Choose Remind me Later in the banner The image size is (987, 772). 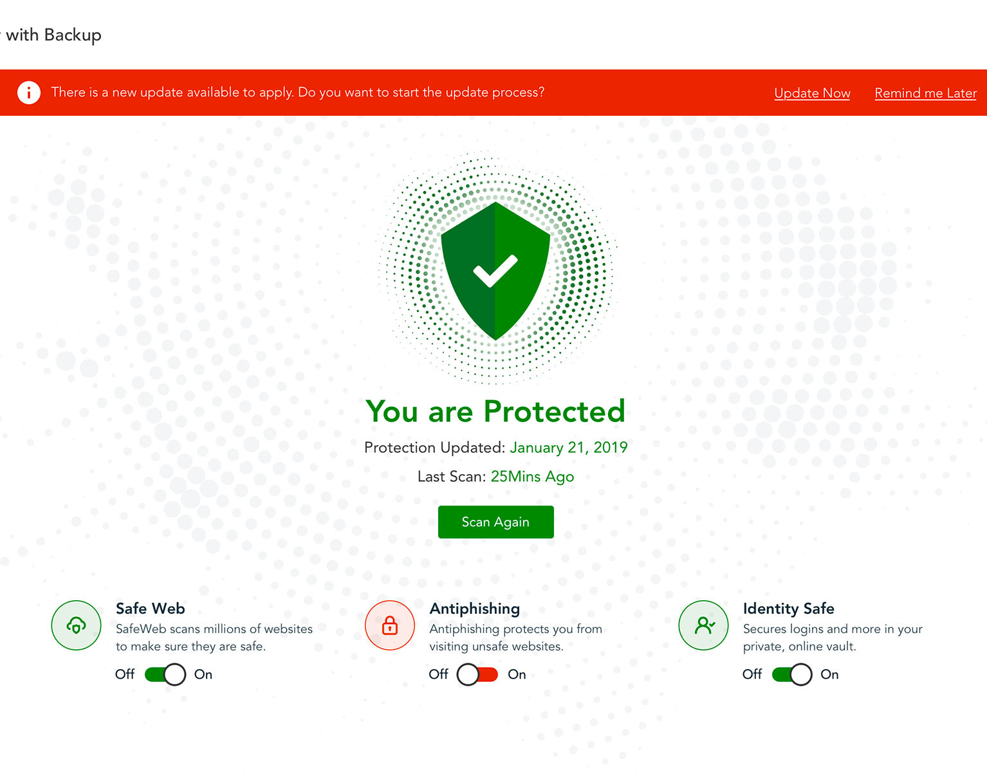[x=925, y=93]
